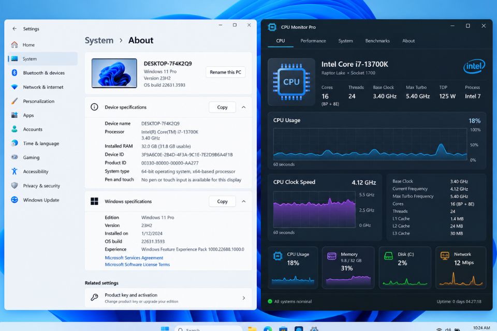Viewport: 497px width, 331px height.
Task: Click the Intel Core i7-13700K title
Action: (x=355, y=64)
